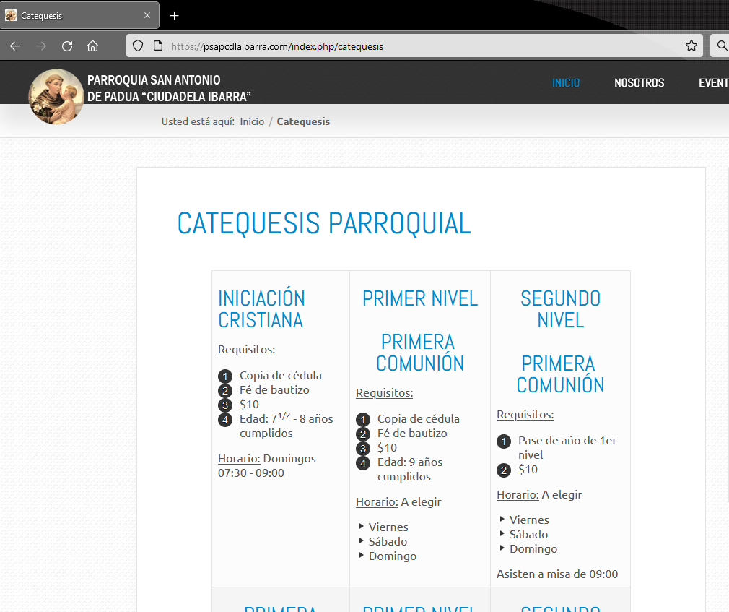Click the forward navigation arrow
Viewport: 729px width, 612px height.
point(41,46)
